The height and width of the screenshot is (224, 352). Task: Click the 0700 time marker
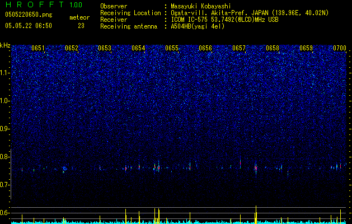pyautogui.click(x=340, y=48)
